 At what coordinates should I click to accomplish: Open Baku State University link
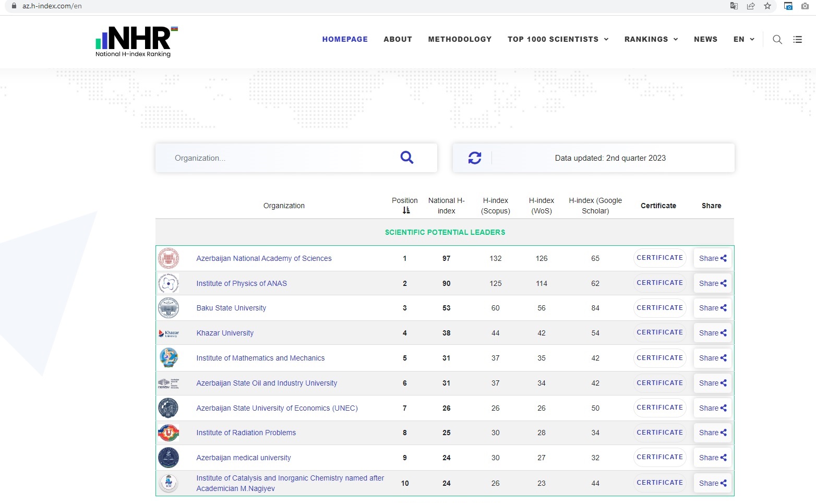click(x=231, y=308)
